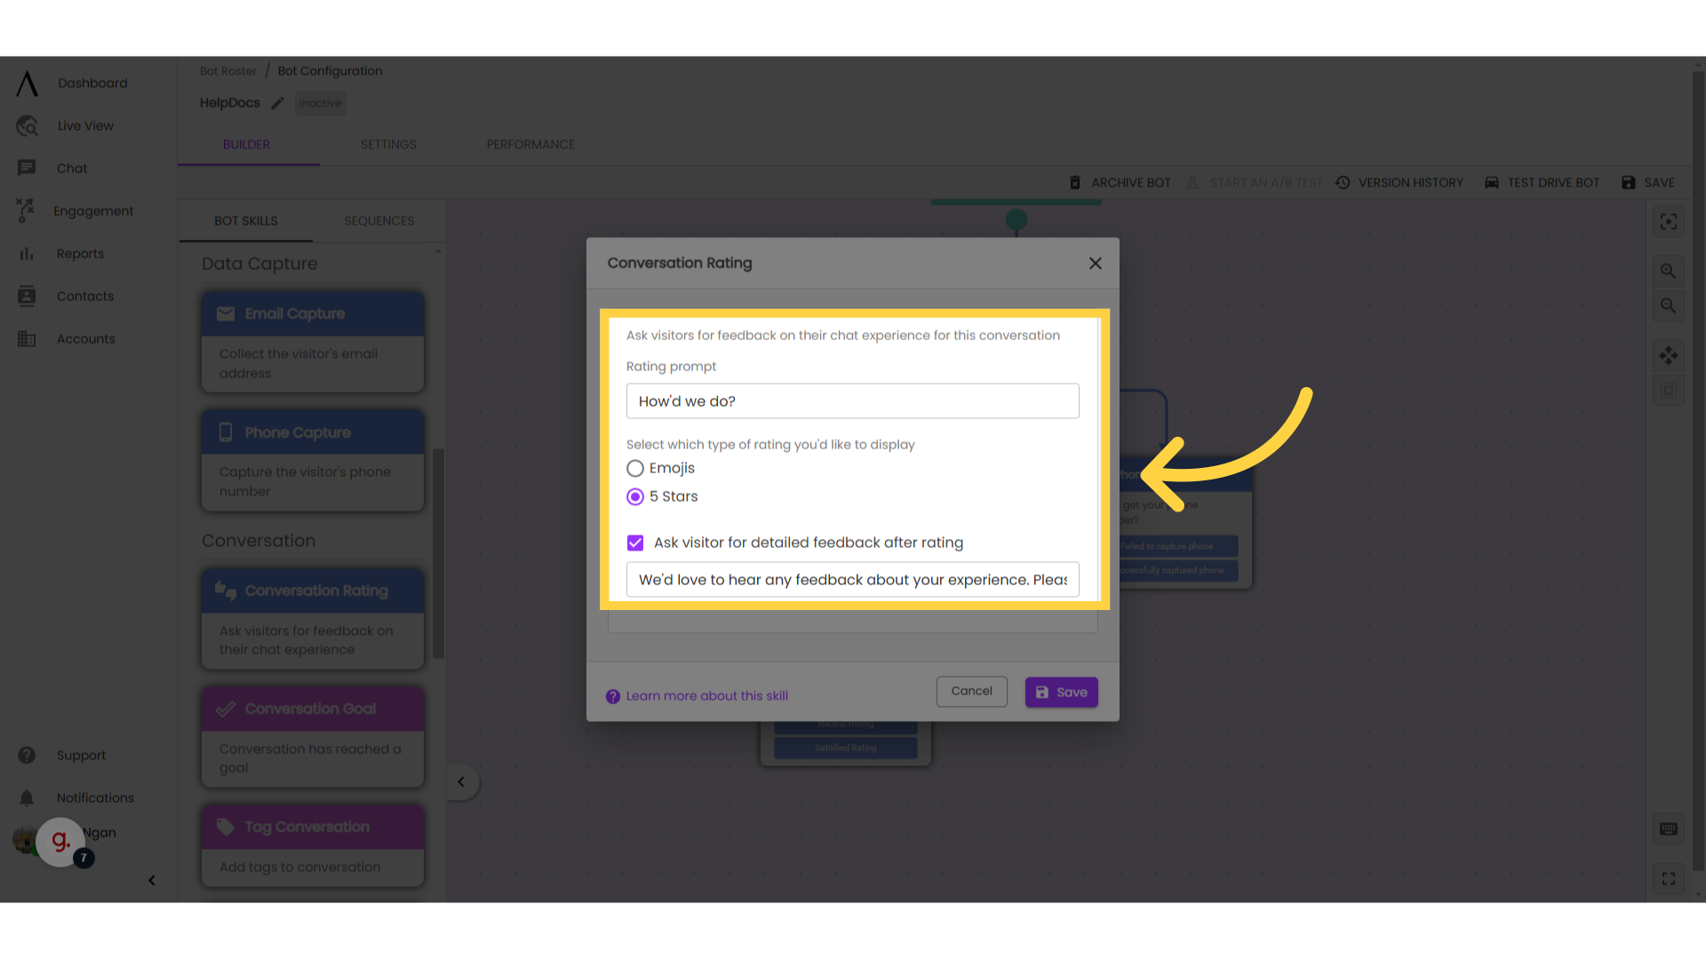
Task: Select the Emojis radio button
Action: (634, 467)
